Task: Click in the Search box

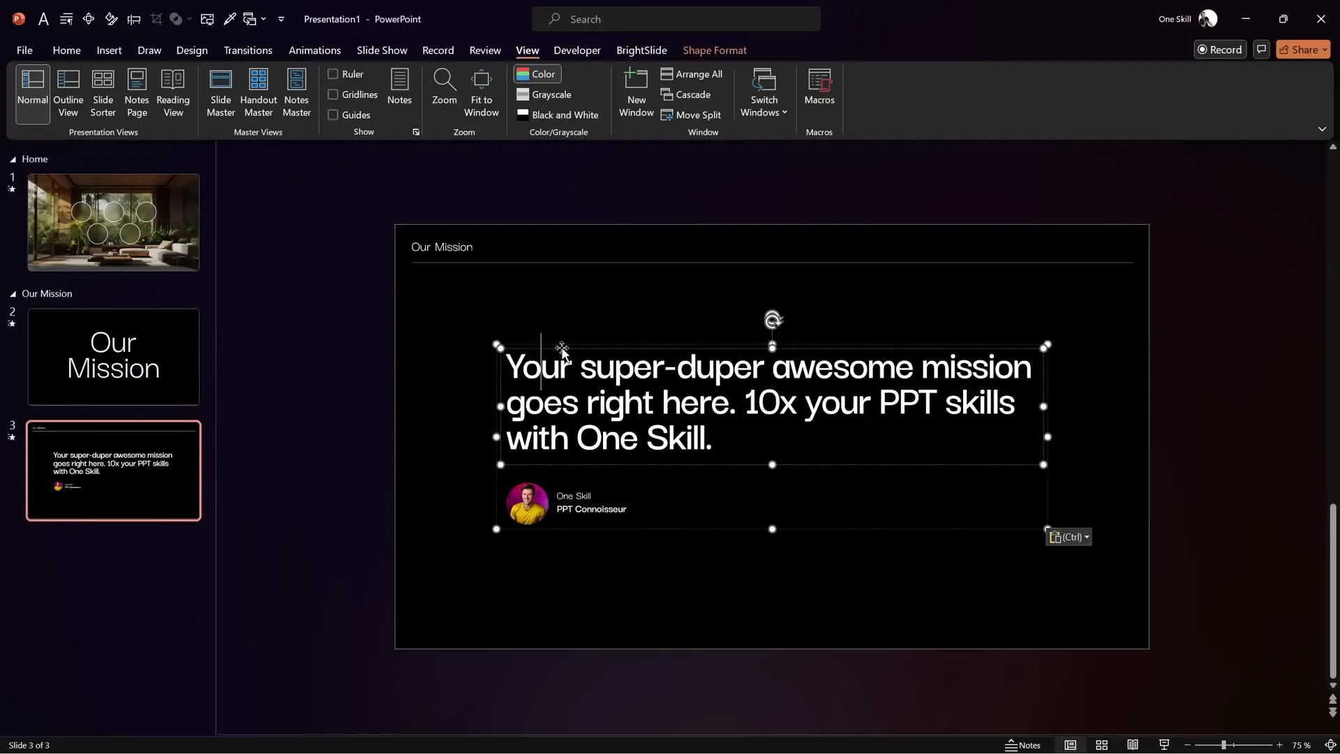Action: [x=676, y=19]
